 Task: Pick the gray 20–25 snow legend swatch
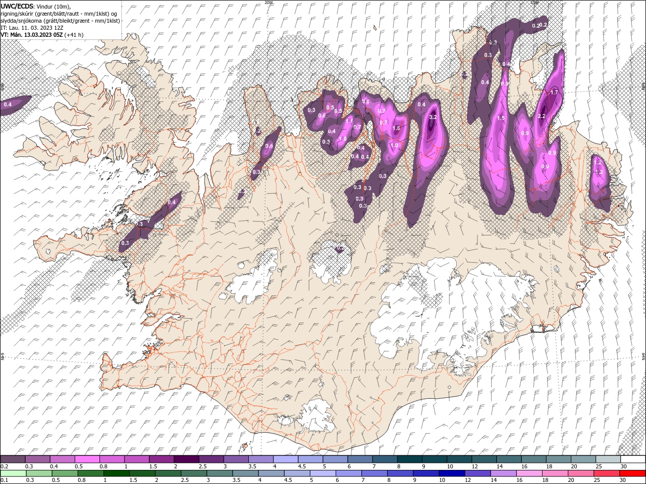click(584, 459)
